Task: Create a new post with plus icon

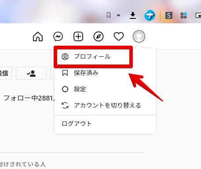Action: click(78, 36)
